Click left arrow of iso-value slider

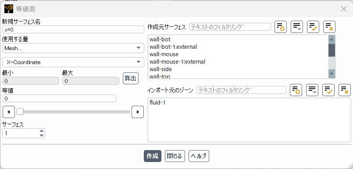pyautogui.click(x=9, y=112)
